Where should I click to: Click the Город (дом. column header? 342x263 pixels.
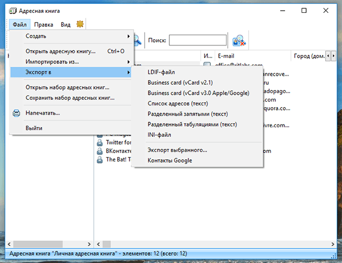pos(309,56)
